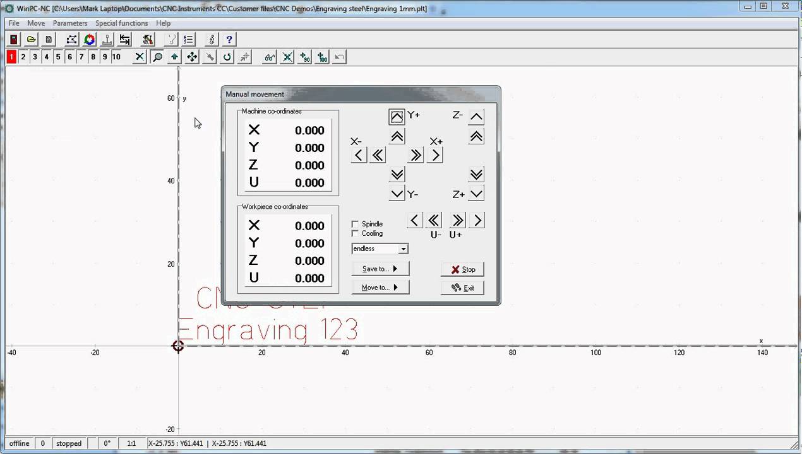
Task: Open the File menu
Action: [14, 23]
